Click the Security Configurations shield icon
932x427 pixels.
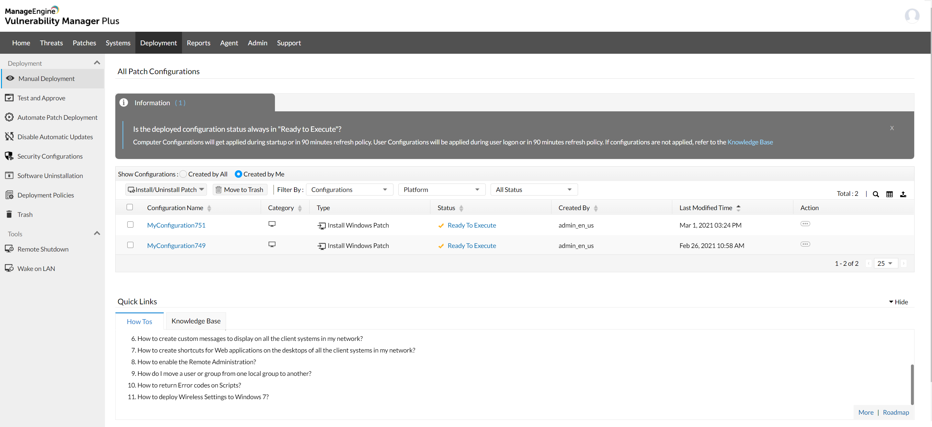(9, 156)
